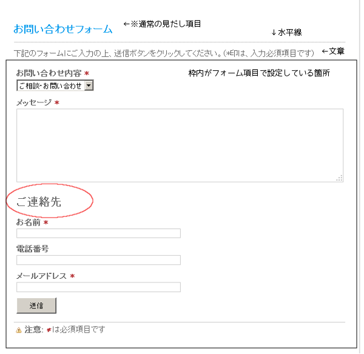Click the メールアドレス input field

tap(98, 287)
